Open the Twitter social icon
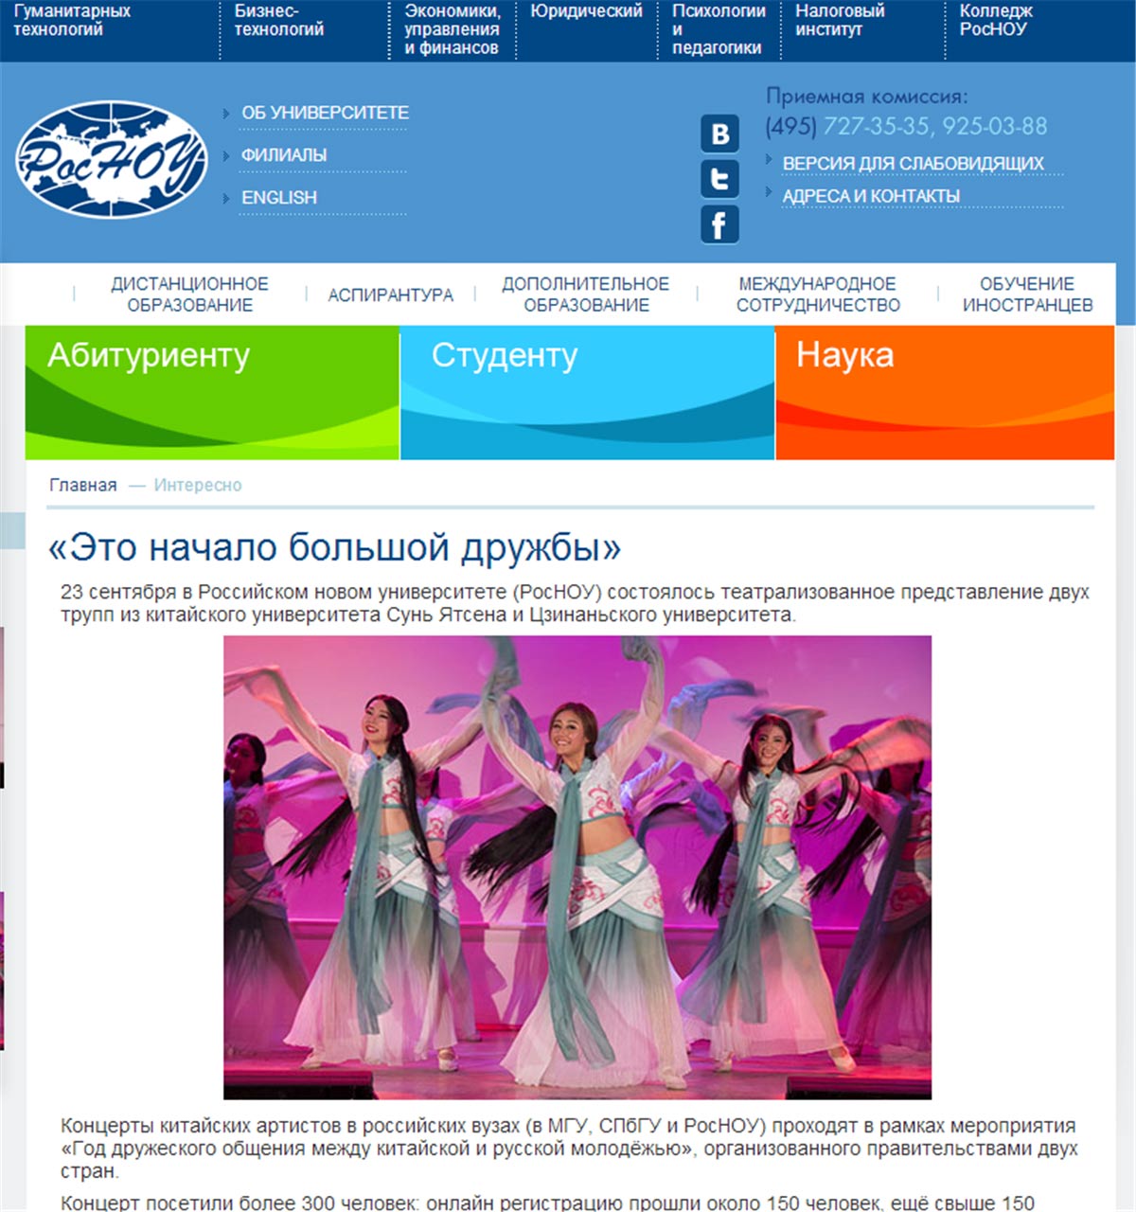Image resolution: width=1136 pixels, height=1212 pixels. (x=719, y=179)
